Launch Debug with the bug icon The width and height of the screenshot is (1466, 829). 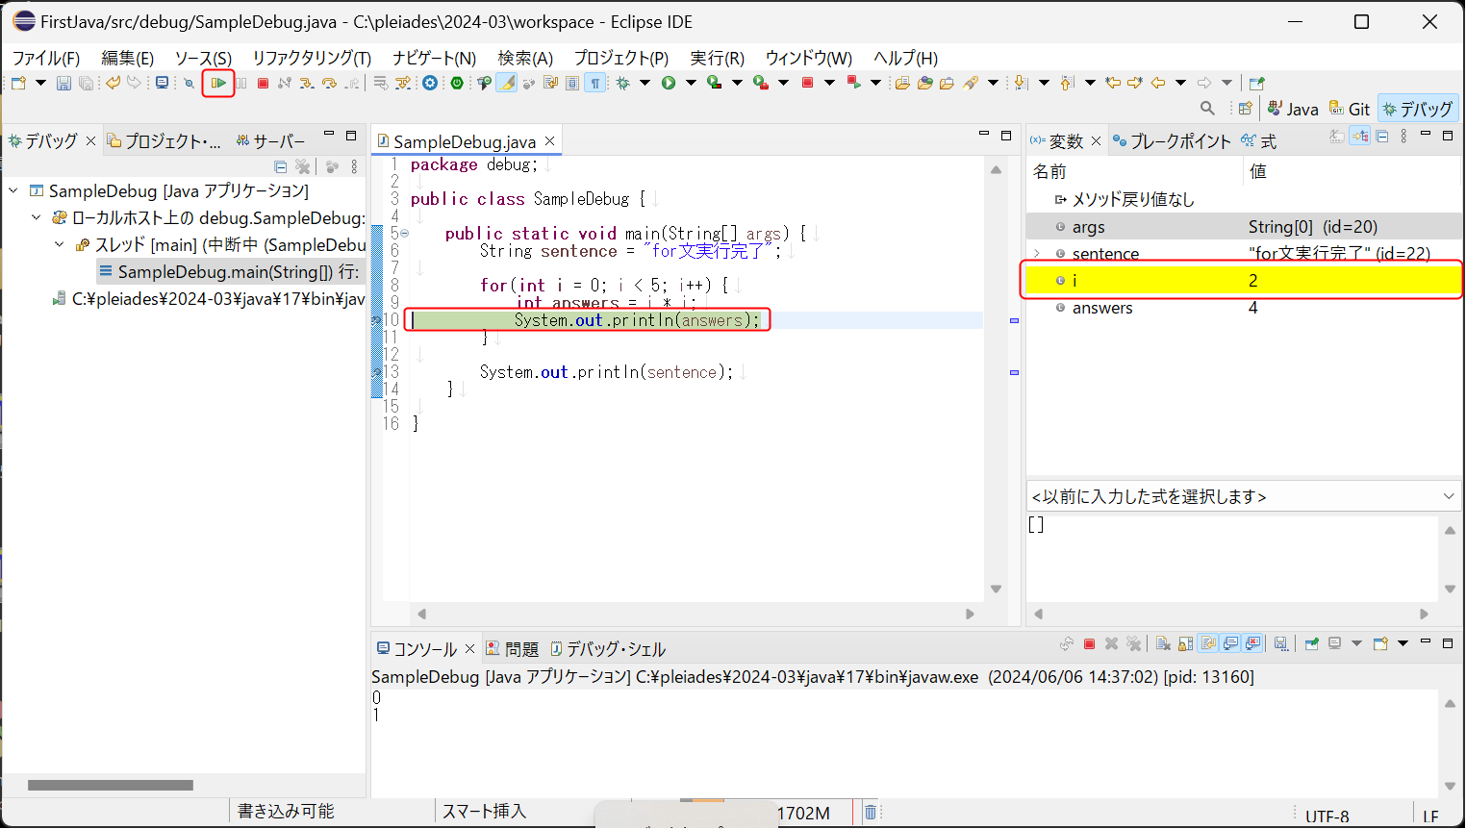(x=623, y=83)
